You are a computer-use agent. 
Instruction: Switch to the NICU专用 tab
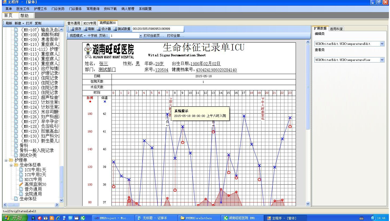[90, 23]
